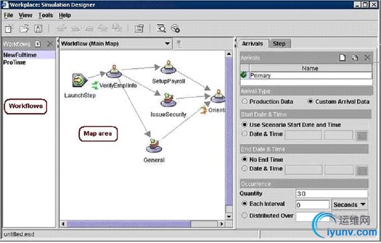Open the File menu

(9, 15)
